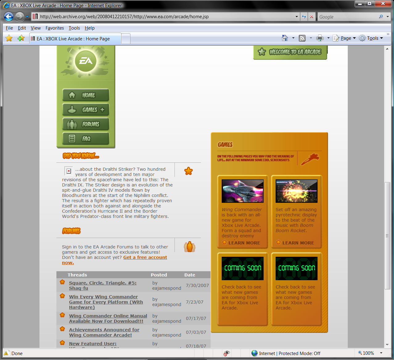Click the browser Back arrow button
The width and height of the screenshot is (394, 360).
[9, 17]
